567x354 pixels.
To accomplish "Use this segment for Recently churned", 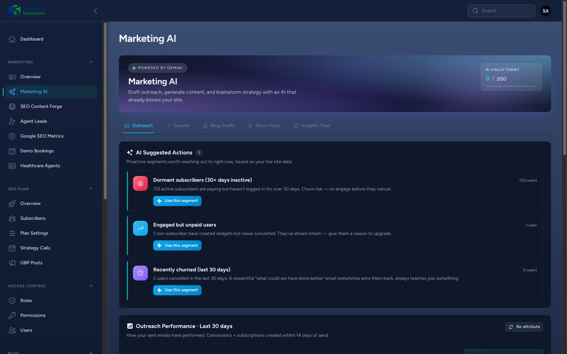I will [x=177, y=290].
